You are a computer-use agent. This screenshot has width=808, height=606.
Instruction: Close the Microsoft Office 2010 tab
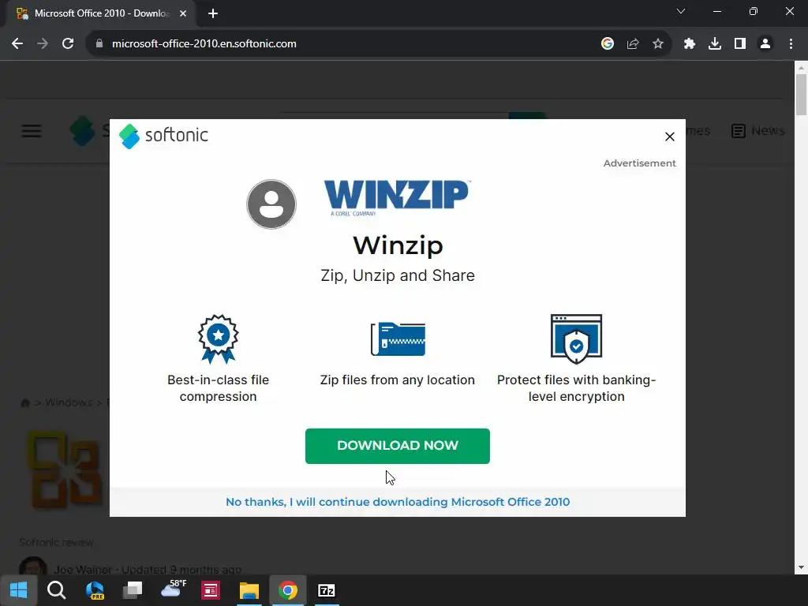pyautogui.click(x=183, y=13)
